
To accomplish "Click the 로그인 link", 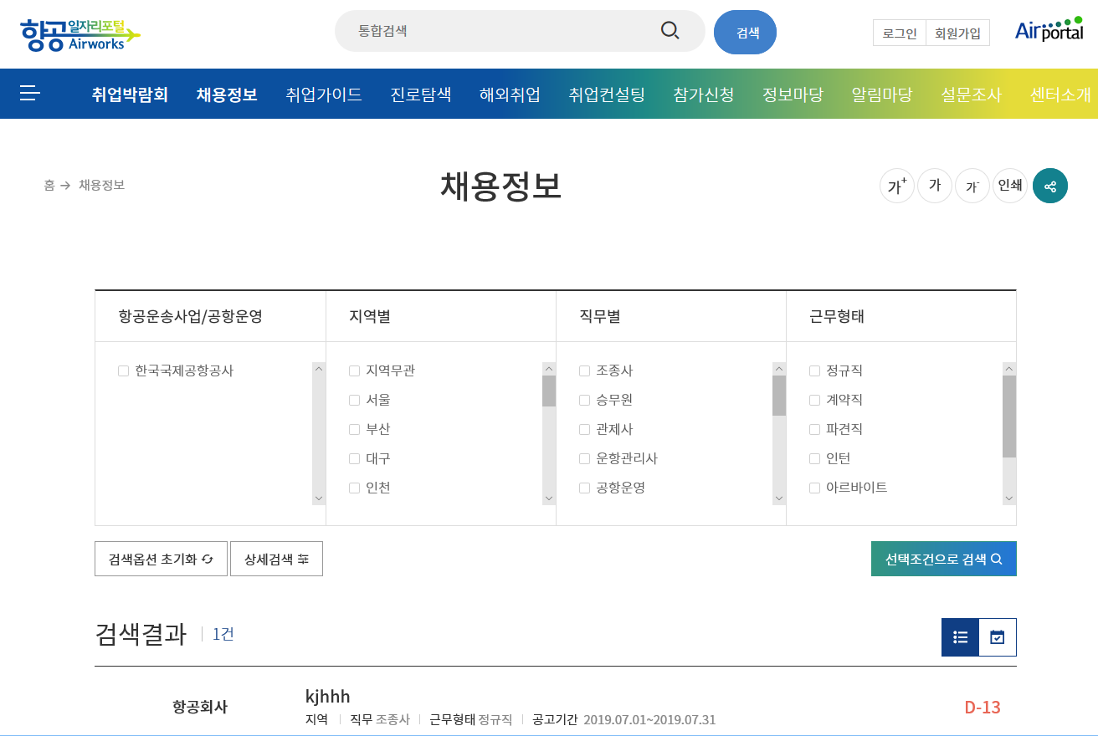I will tap(900, 33).
